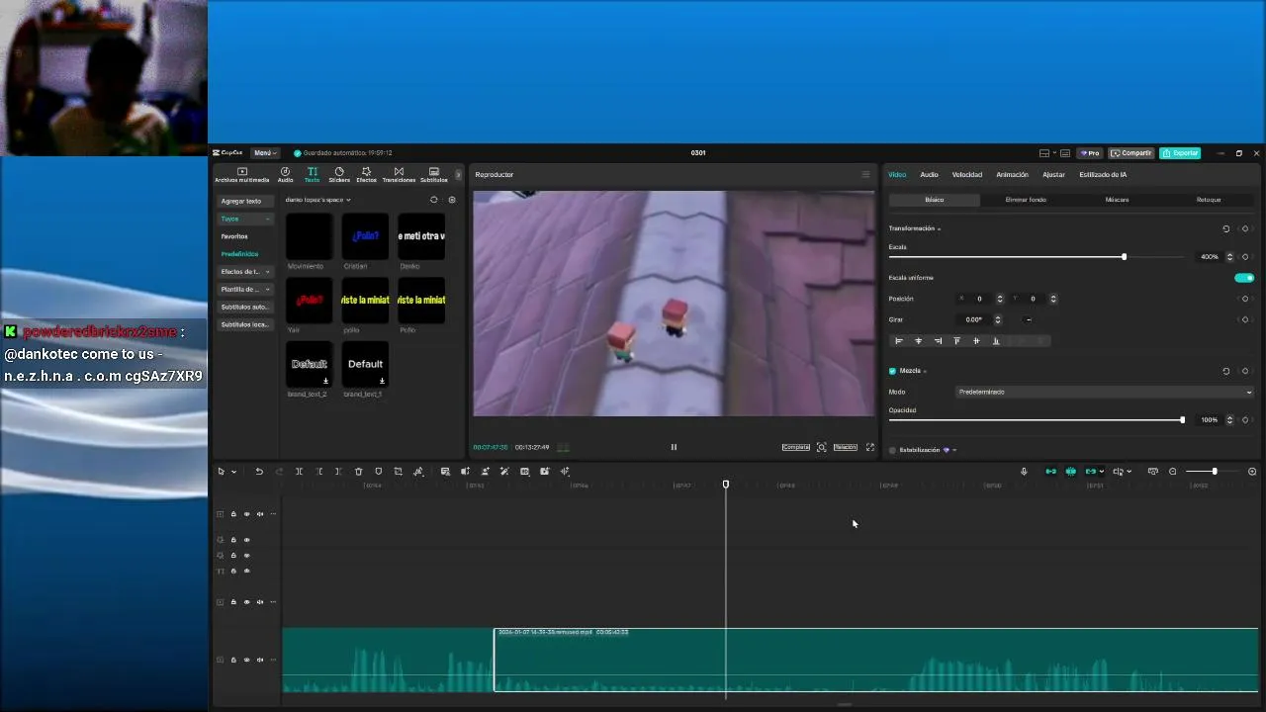Expand the Efectos de texto category
Screen dimensions: 1266x712
click(245, 272)
